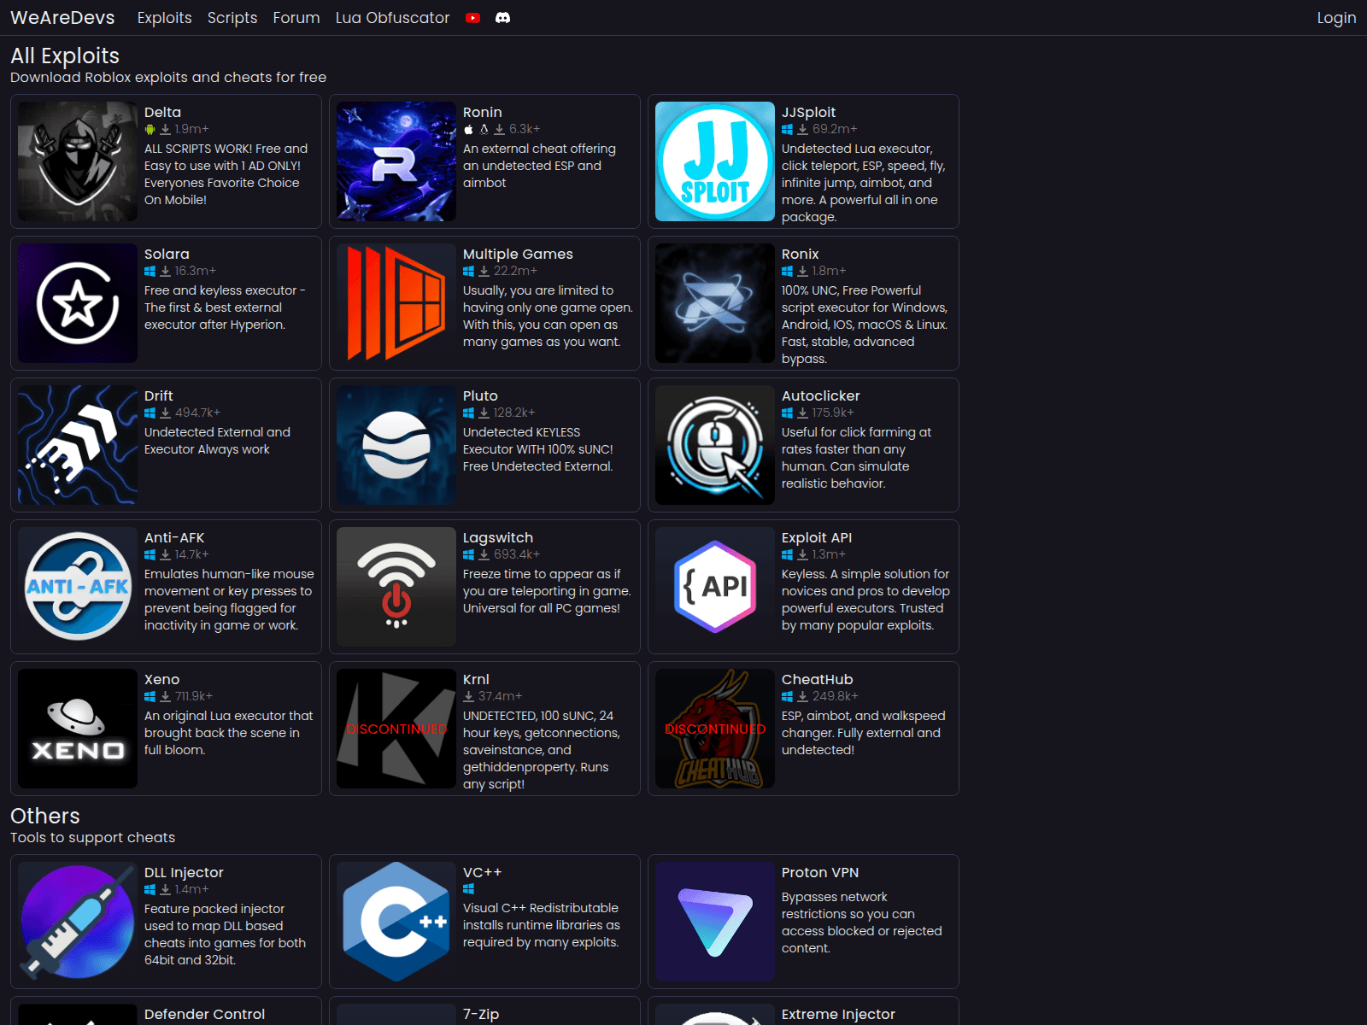Click the Lagswitch wifi power icon
1367x1025 pixels.
[x=396, y=587]
